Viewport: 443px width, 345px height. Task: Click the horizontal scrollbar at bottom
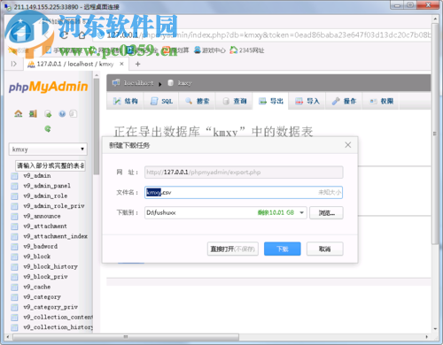[126, 336]
